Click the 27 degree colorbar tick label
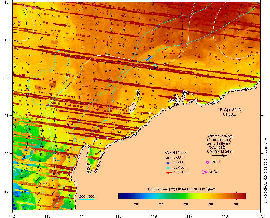The width and height of the screenshot is (270, 218). pyautogui.click(x=161, y=204)
